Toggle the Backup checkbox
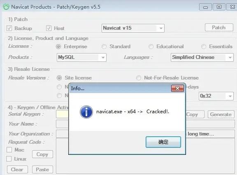The image size is (237, 175). 9,28
